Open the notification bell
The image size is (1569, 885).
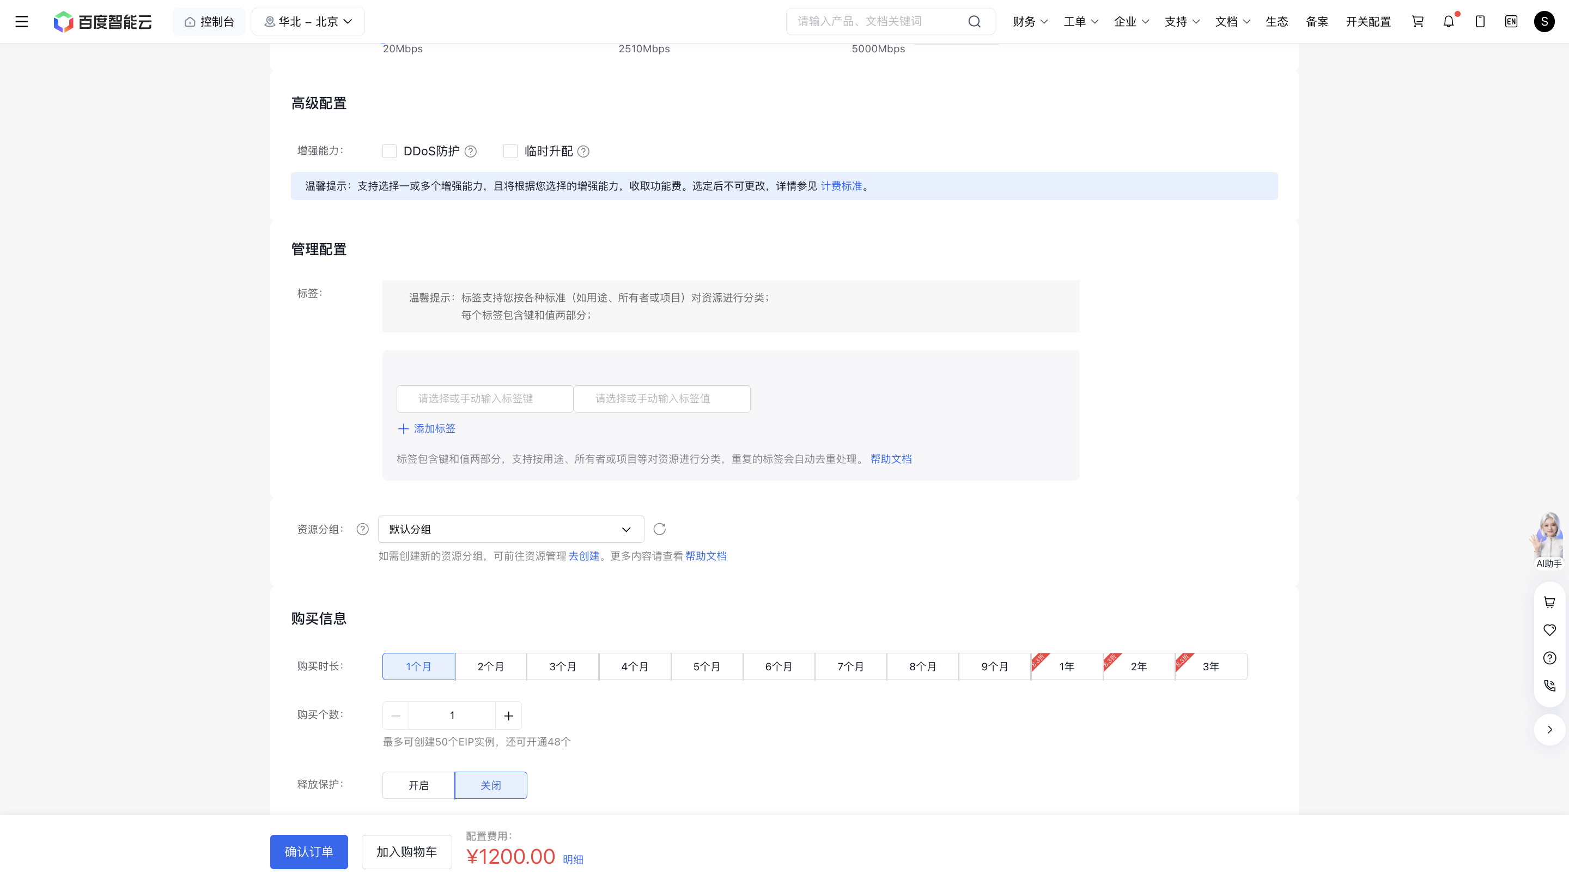click(1449, 22)
